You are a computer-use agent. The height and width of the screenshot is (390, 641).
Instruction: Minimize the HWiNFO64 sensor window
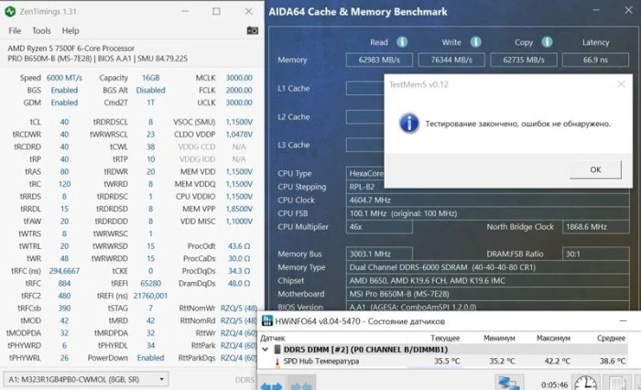pos(623,321)
